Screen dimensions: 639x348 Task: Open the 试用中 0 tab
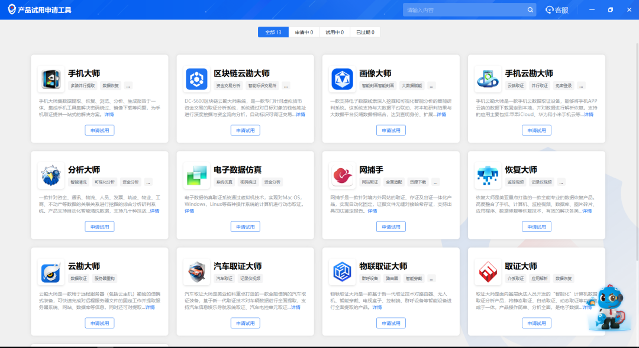tap(334, 32)
